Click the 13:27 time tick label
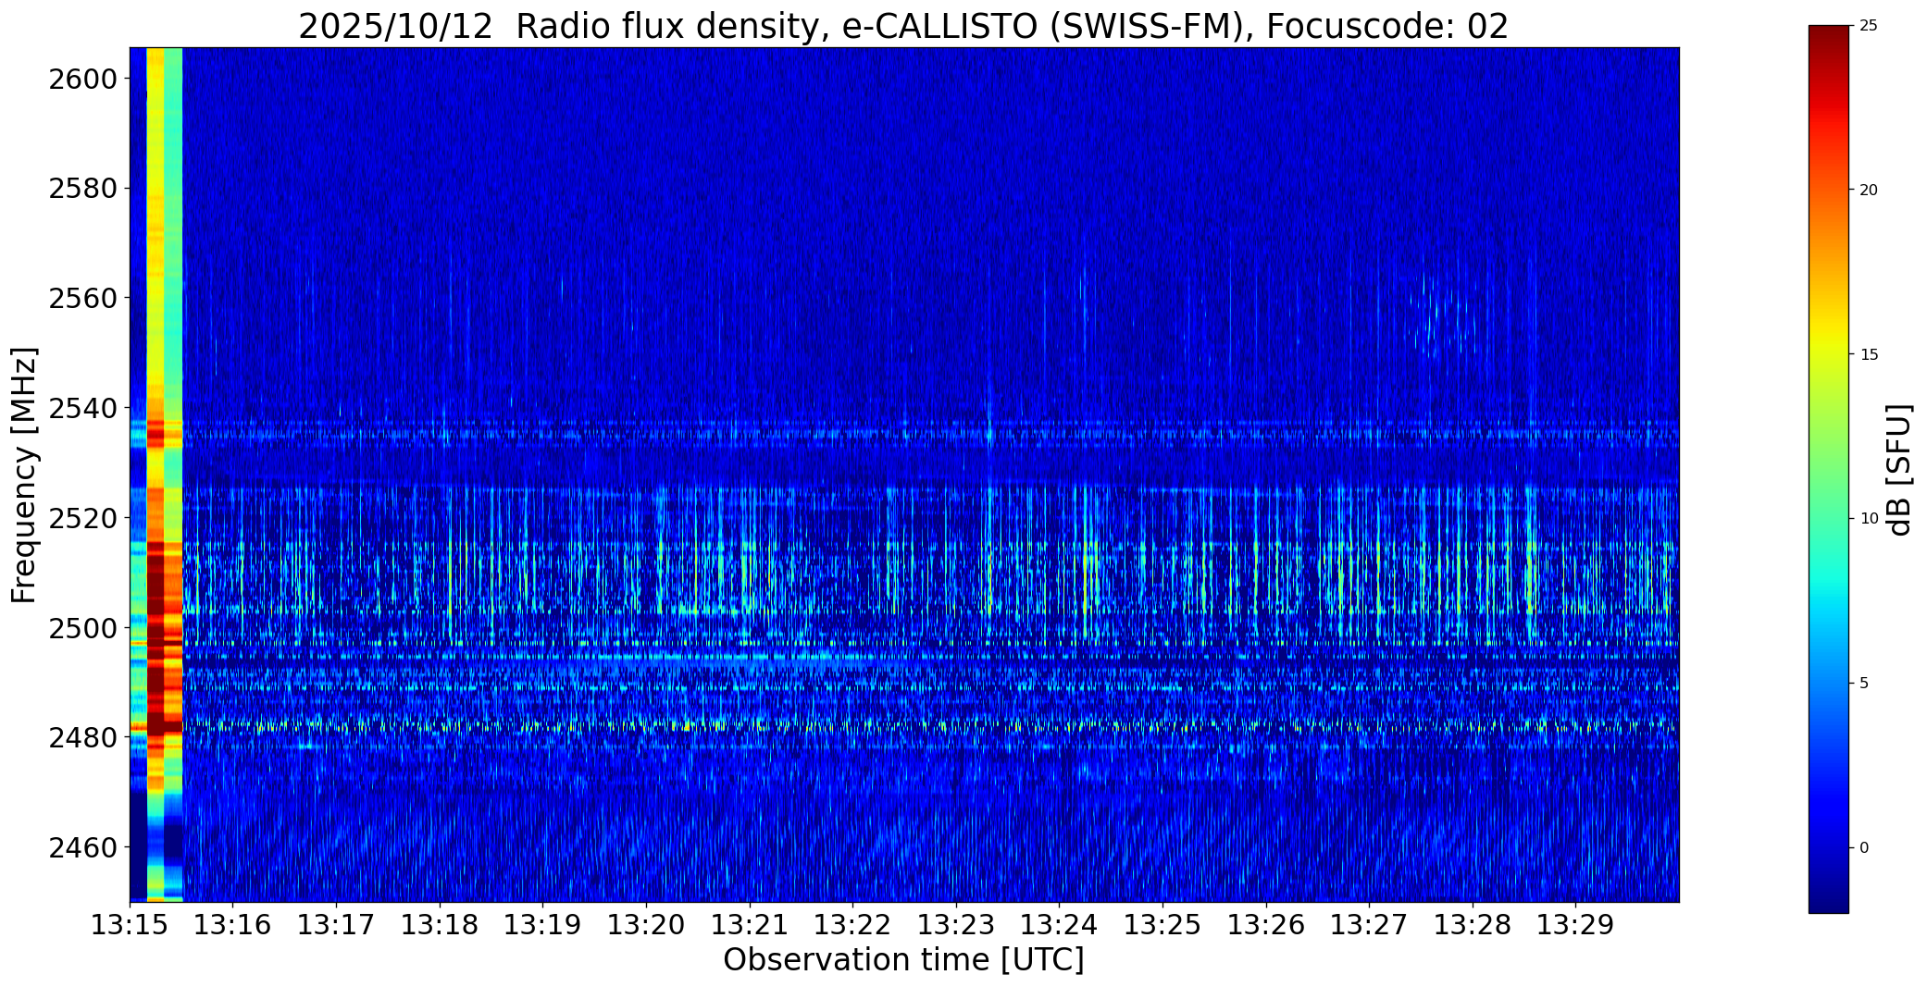The image size is (1927, 987). point(1370,925)
